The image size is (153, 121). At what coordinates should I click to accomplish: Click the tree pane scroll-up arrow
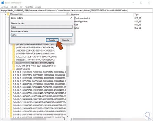click(67, 14)
